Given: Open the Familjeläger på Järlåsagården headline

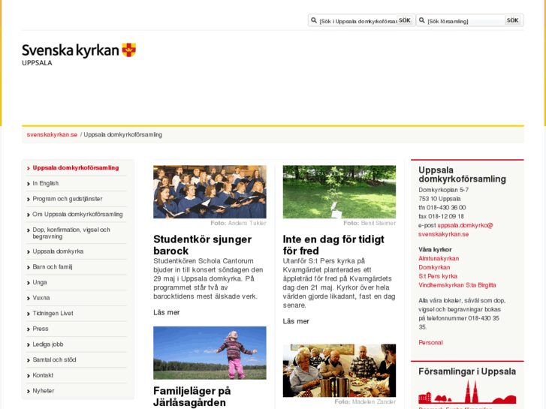Looking at the screenshot, I should point(192,396).
